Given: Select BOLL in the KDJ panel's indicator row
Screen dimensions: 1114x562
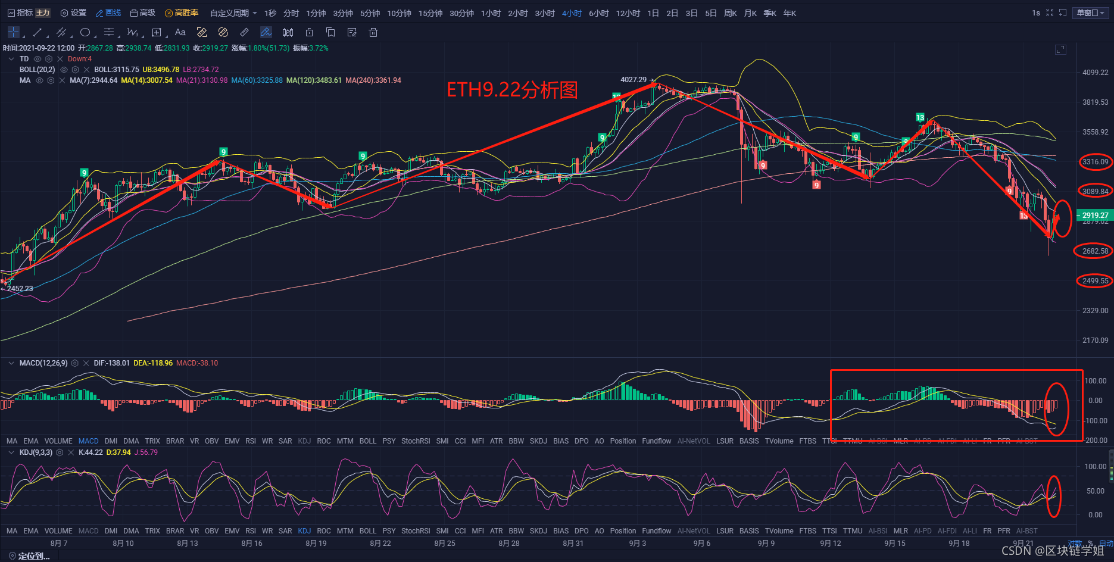Looking at the screenshot, I should [368, 531].
